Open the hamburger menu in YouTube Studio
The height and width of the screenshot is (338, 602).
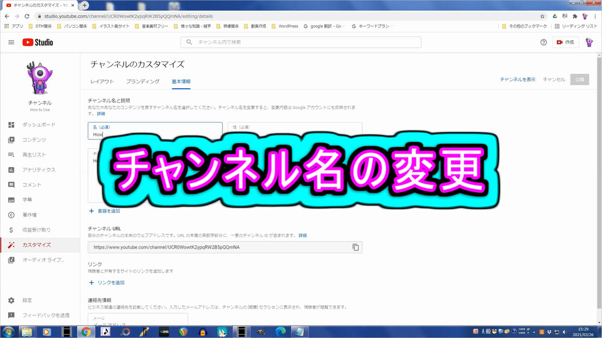pos(11,42)
